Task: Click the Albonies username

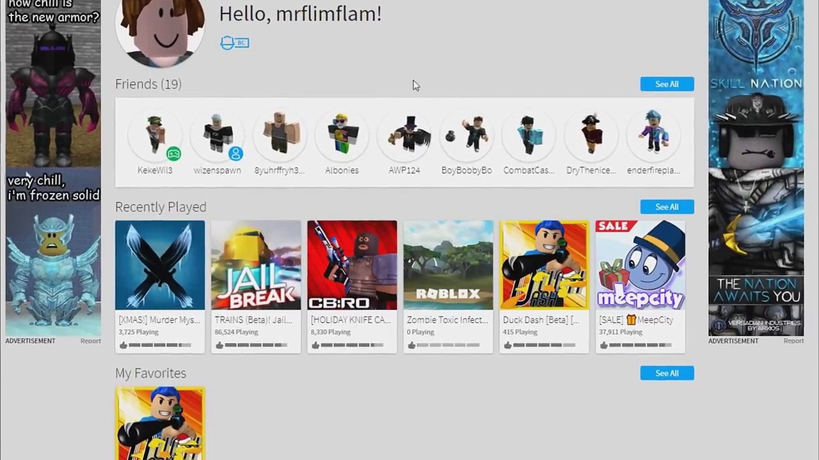Action: pyautogui.click(x=342, y=171)
